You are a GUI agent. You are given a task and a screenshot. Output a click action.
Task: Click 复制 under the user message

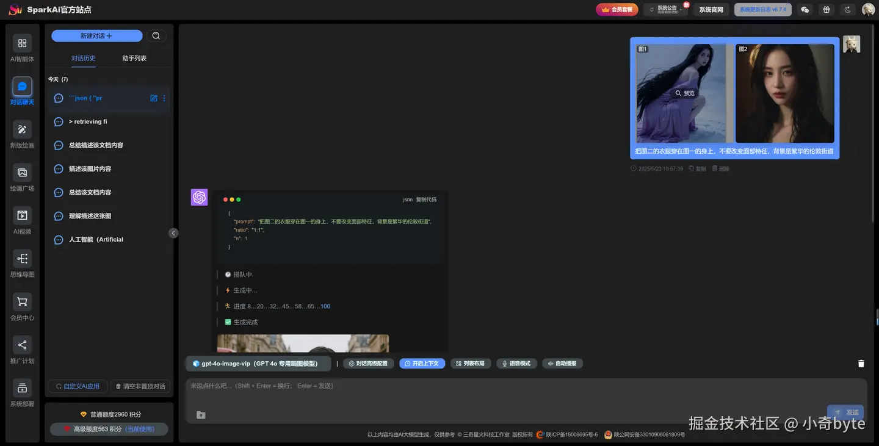[697, 168]
